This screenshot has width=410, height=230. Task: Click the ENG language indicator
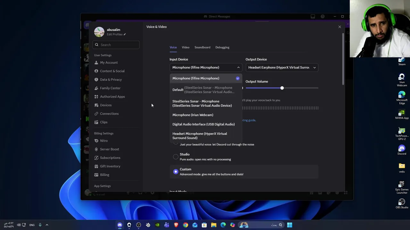32,225
